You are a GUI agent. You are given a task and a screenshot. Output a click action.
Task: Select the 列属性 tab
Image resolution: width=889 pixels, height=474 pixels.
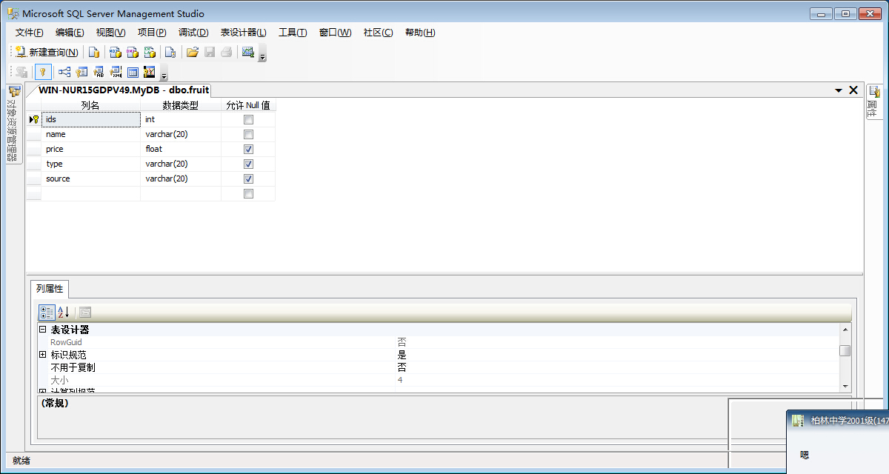click(50, 288)
